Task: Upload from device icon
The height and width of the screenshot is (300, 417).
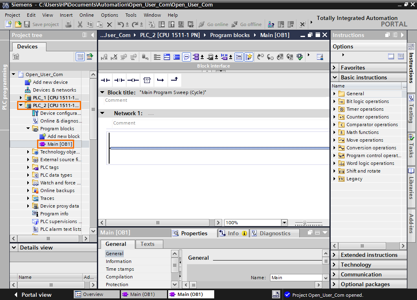Action: [171, 24]
